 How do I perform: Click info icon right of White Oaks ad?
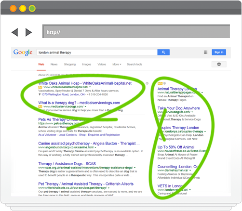[147, 83]
